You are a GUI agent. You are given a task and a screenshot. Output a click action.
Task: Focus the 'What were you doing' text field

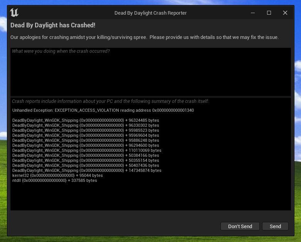151,72
